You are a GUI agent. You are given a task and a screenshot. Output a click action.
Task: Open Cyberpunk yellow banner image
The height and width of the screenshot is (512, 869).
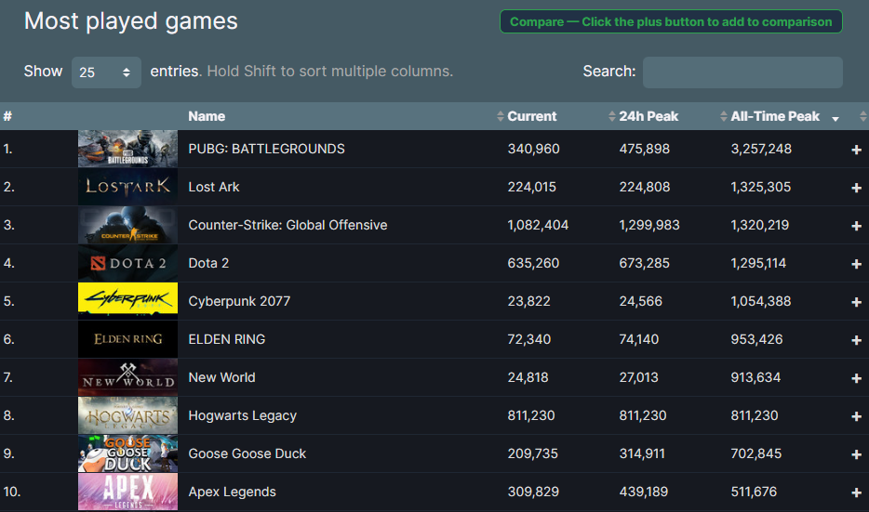click(128, 299)
